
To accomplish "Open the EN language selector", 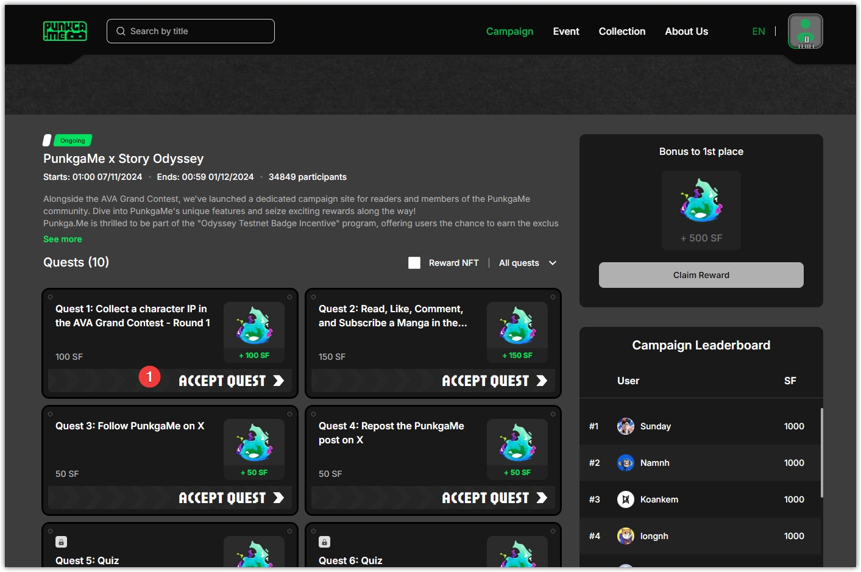I will (758, 31).
